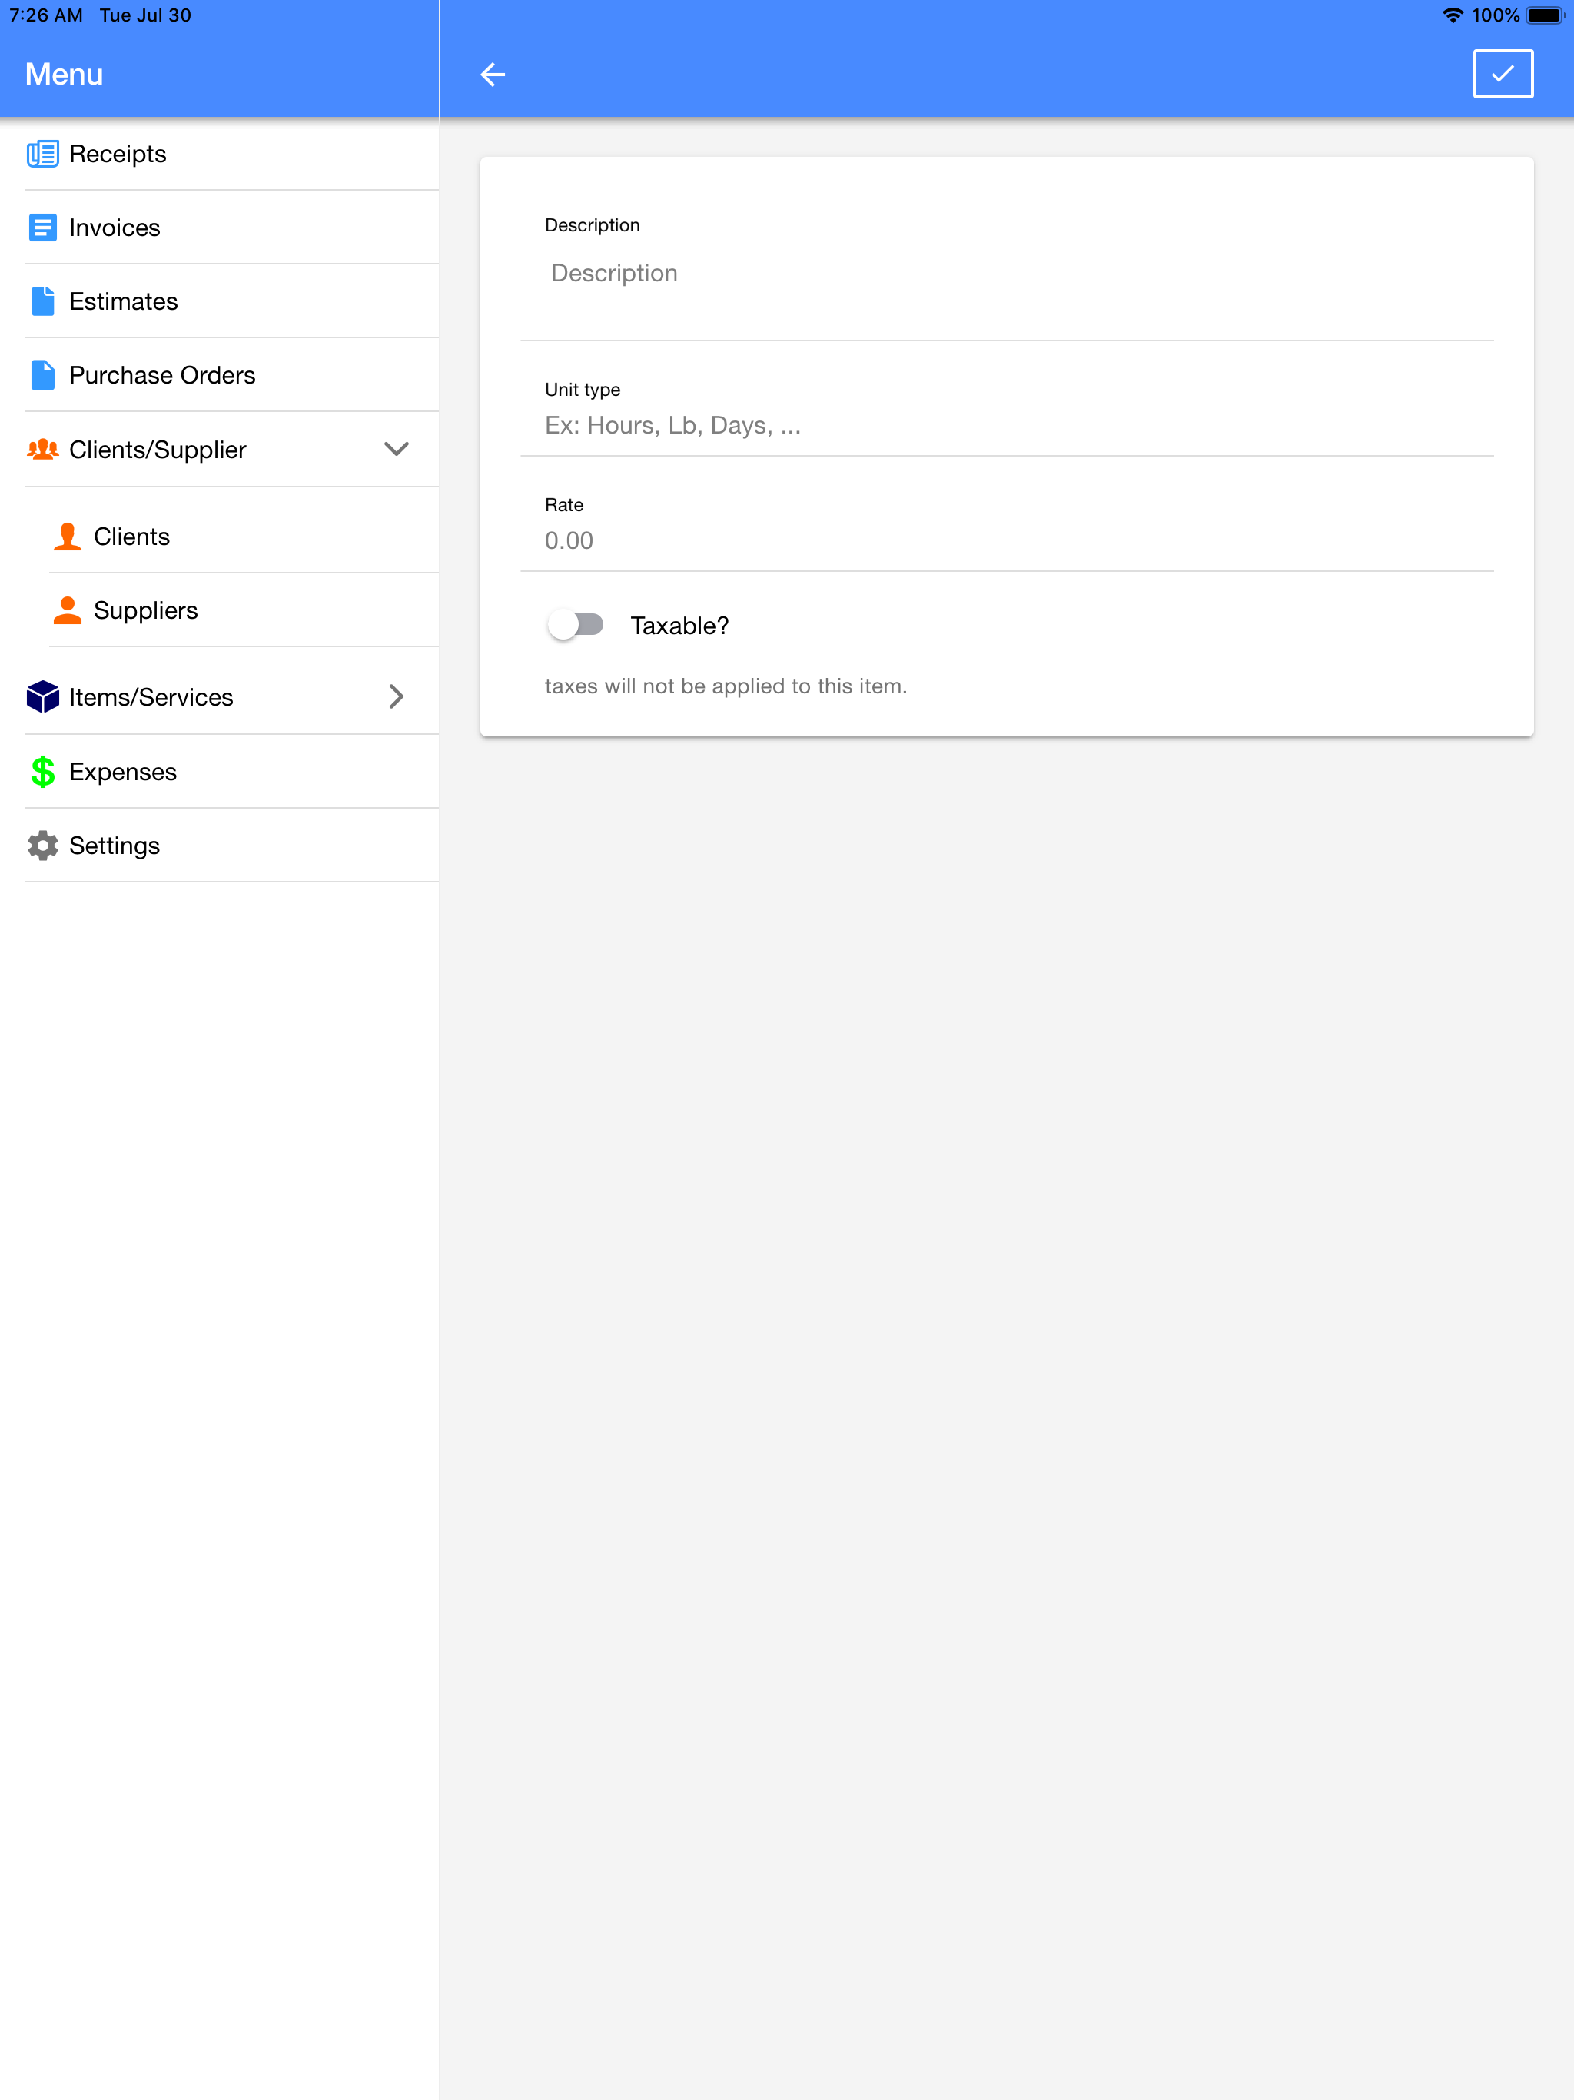Viewport: 1574px width, 2100px height.
Task: Click the Estimates file icon
Action: tap(43, 301)
